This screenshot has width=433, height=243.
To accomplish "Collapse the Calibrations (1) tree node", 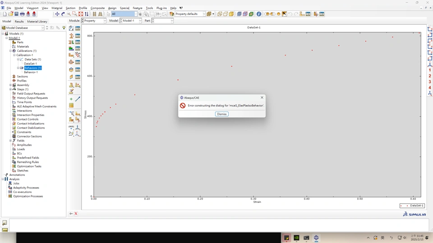I will [10, 51].
